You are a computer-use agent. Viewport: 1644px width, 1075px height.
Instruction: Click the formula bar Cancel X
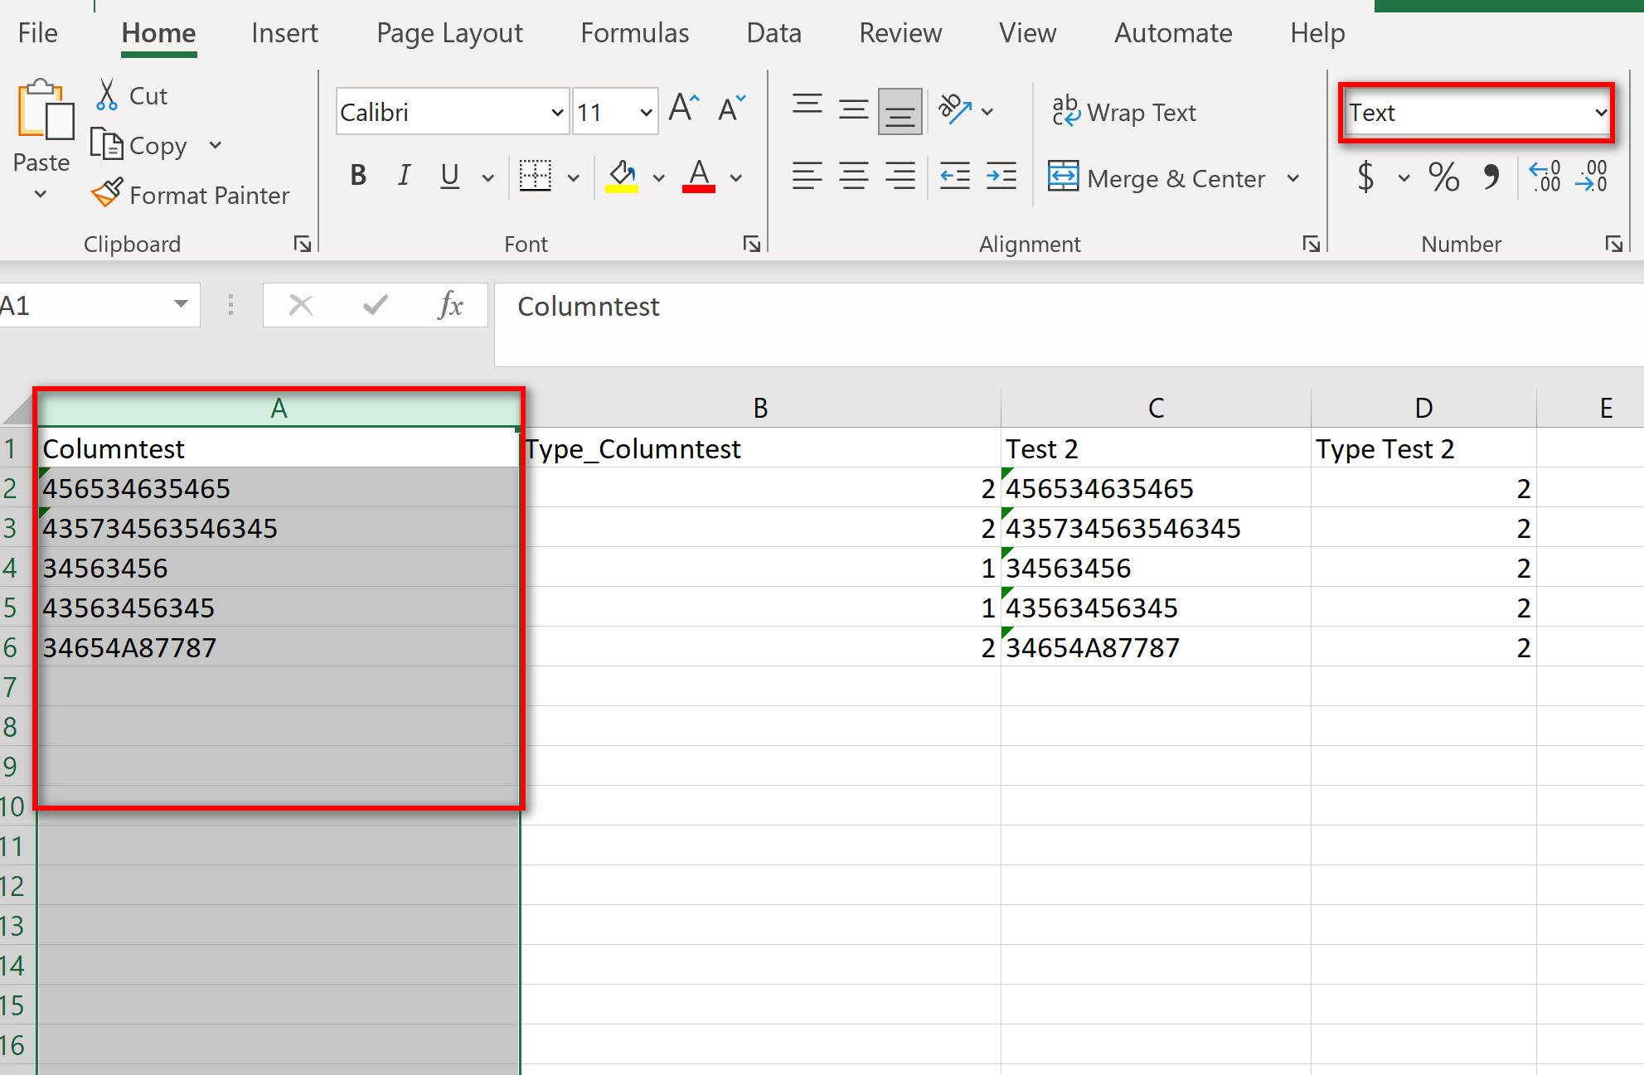click(x=301, y=305)
